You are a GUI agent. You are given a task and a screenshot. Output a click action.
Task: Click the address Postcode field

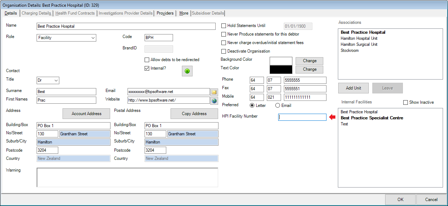tap(47, 150)
